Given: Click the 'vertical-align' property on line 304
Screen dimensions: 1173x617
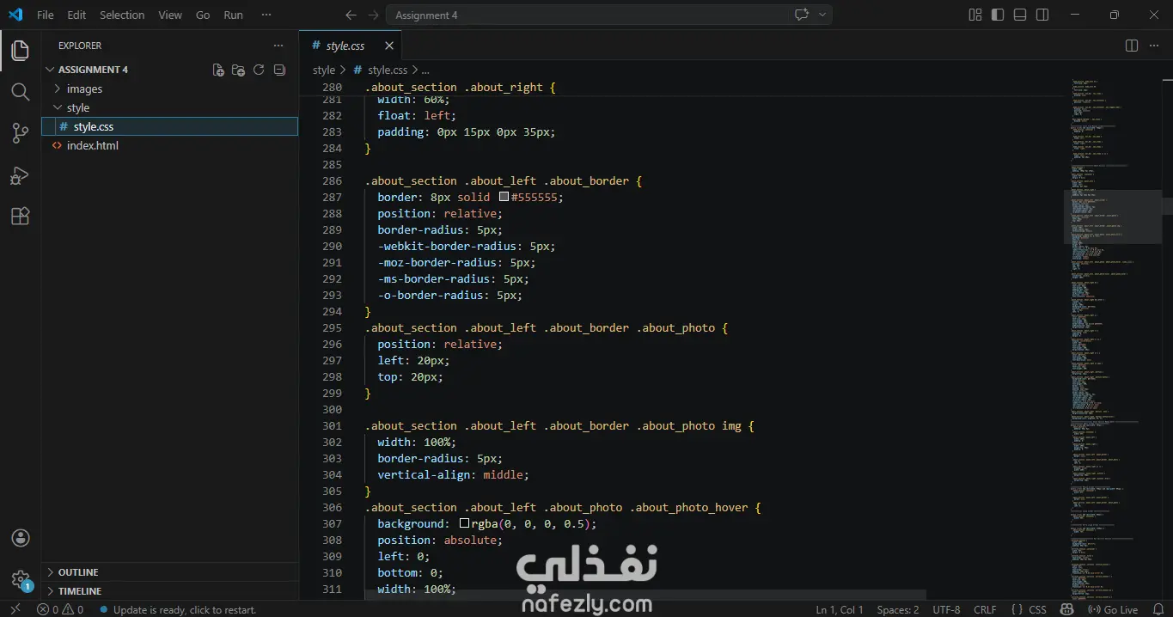Looking at the screenshot, I should (424, 474).
